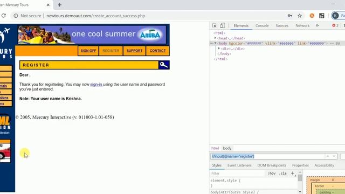Click the CONTACT link
Image resolution: width=345 pixels, height=194 pixels.
pyautogui.click(x=157, y=51)
